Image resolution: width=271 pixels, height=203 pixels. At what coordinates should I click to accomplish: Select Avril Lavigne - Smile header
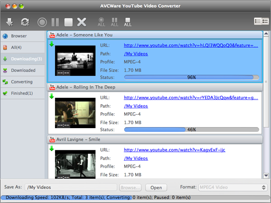click(x=155, y=139)
